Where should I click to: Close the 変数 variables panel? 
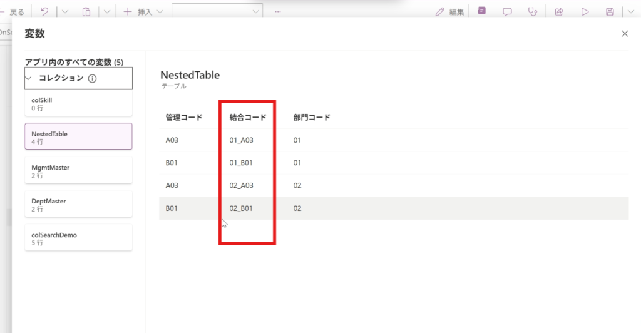click(624, 34)
